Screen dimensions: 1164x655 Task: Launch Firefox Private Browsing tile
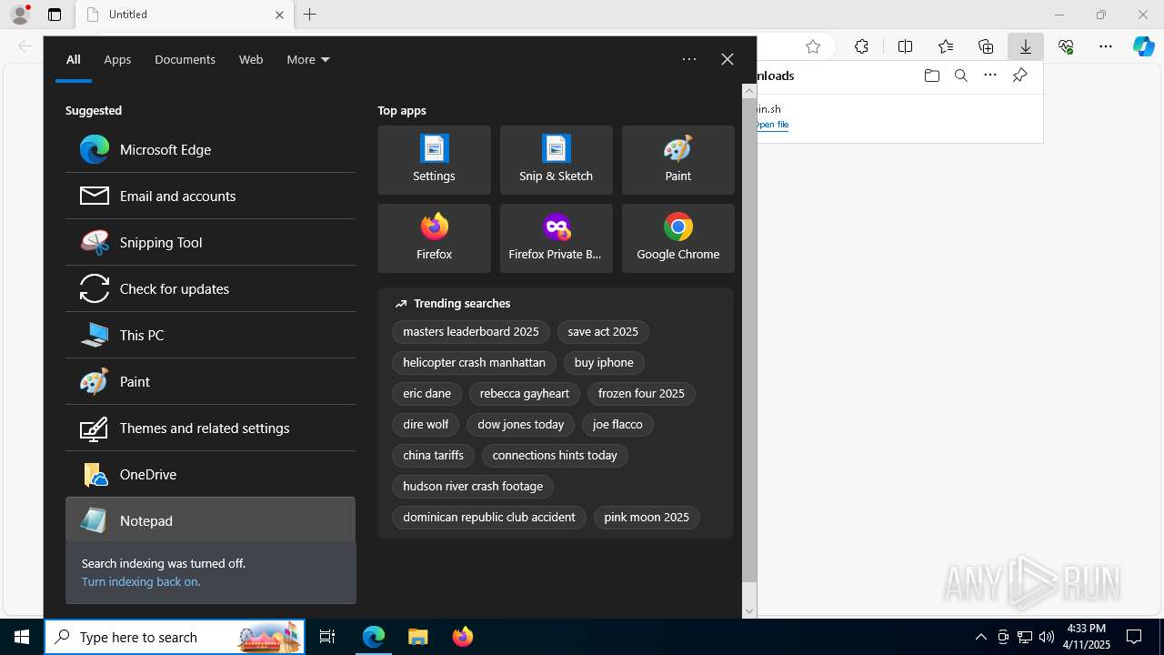556,238
